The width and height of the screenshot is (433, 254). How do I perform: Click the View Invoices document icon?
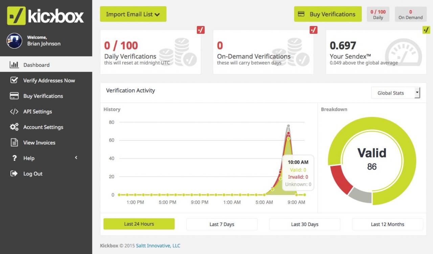tap(14, 142)
